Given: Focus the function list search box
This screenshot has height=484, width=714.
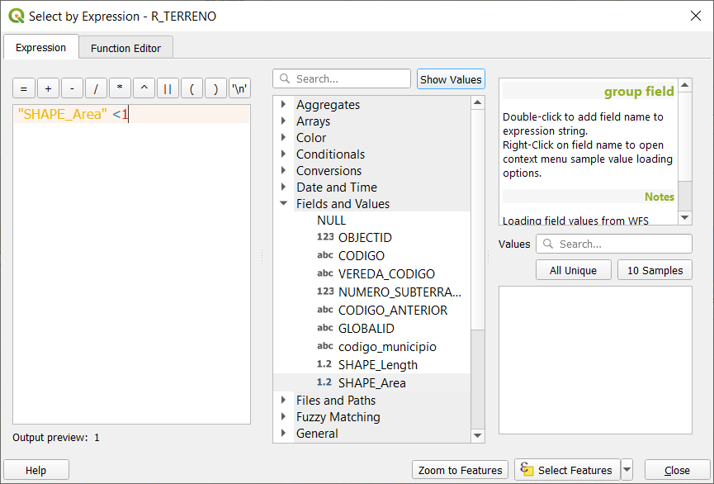Looking at the screenshot, I should click(342, 78).
